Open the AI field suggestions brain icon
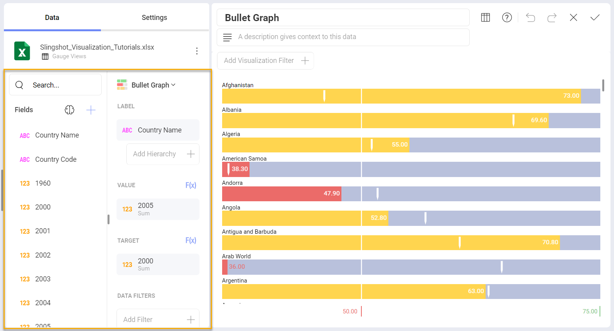Image resolution: width=614 pixels, height=331 pixels. 70,110
